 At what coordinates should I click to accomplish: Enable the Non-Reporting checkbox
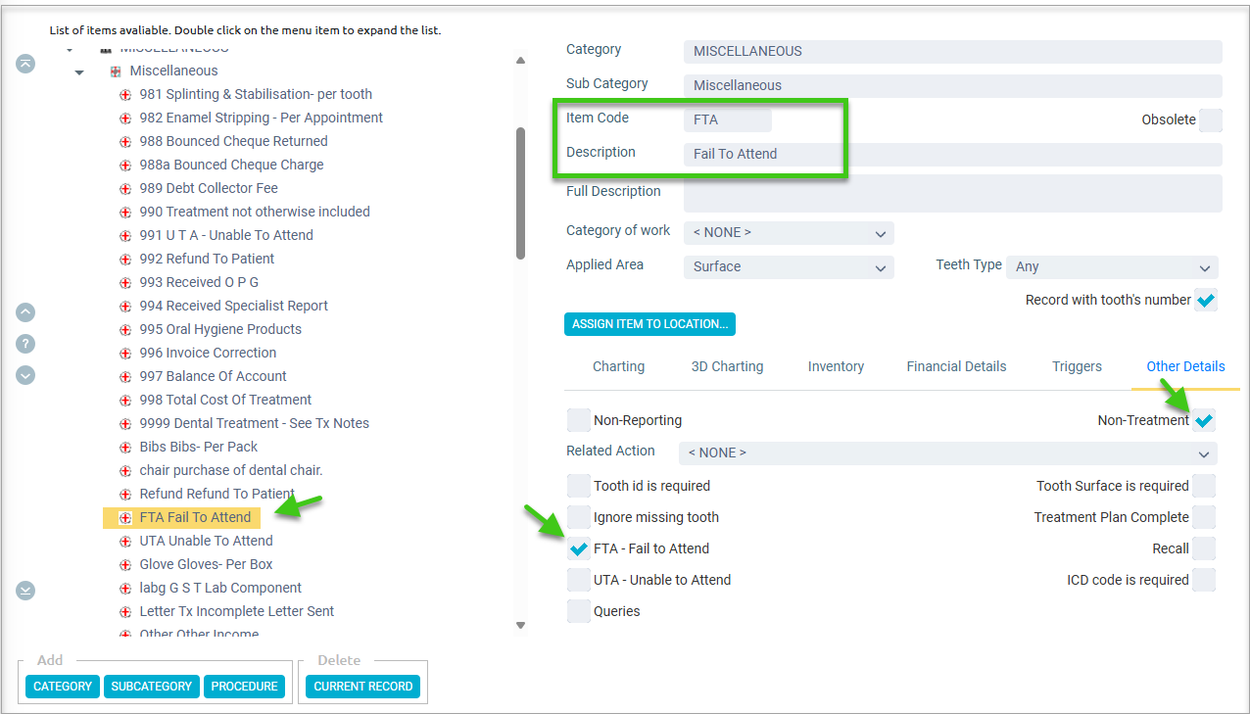coord(579,420)
